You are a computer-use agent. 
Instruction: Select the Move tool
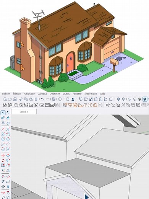[x=3, y=155]
